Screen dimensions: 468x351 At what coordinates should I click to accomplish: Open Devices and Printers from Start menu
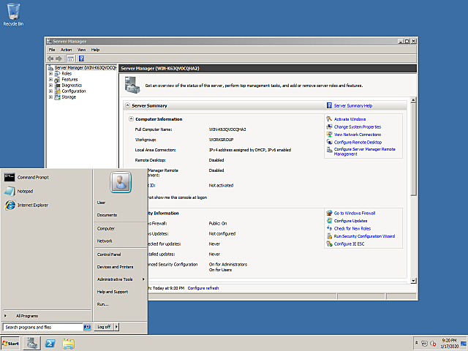[x=116, y=267]
